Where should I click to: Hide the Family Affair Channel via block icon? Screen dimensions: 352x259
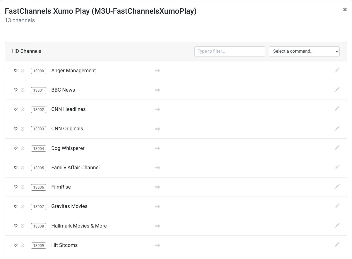coord(22,168)
